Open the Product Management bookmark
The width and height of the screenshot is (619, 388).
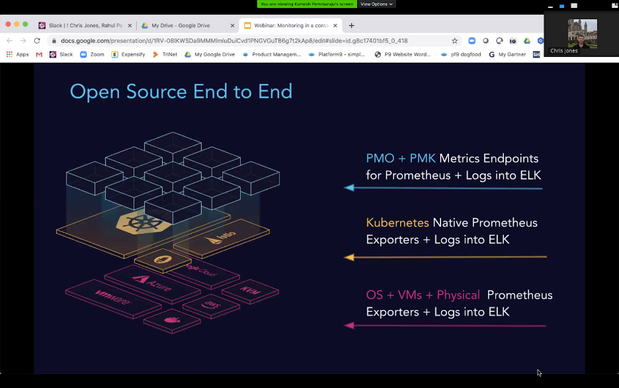tap(272, 54)
